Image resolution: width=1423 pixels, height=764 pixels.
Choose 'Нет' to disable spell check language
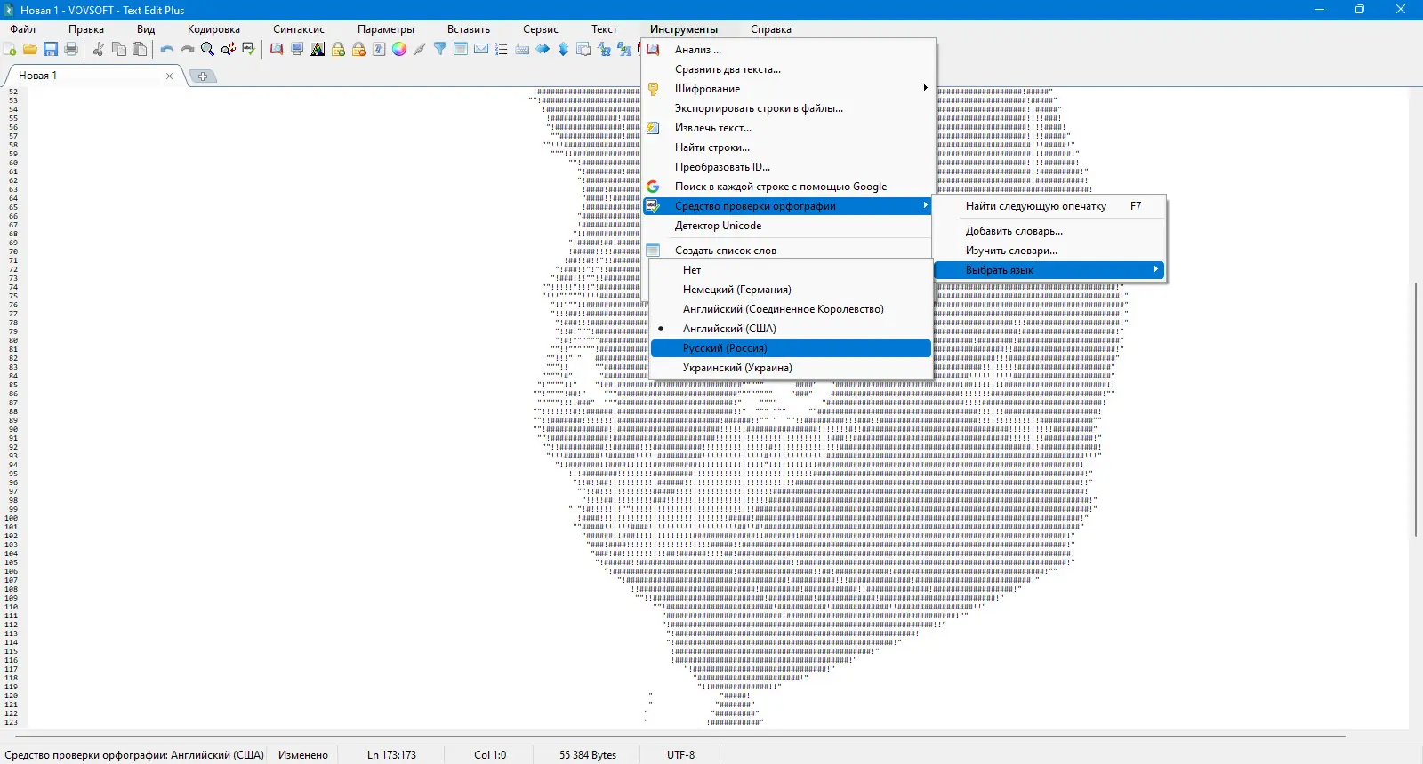pyautogui.click(x=791, y=270)
